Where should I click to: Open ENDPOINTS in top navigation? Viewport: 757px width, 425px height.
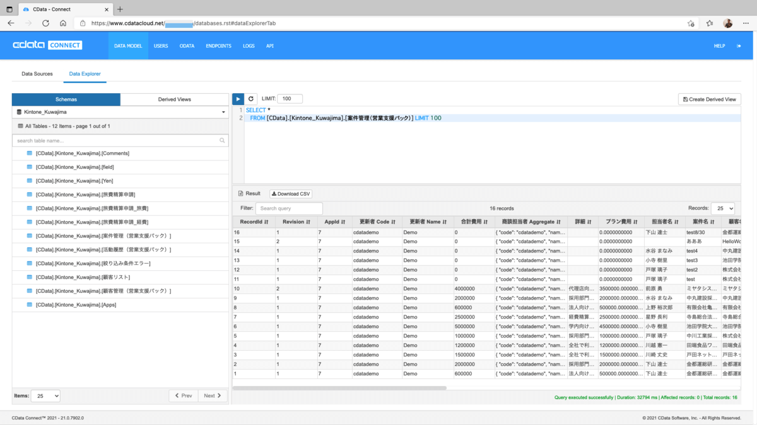(218, 46)
